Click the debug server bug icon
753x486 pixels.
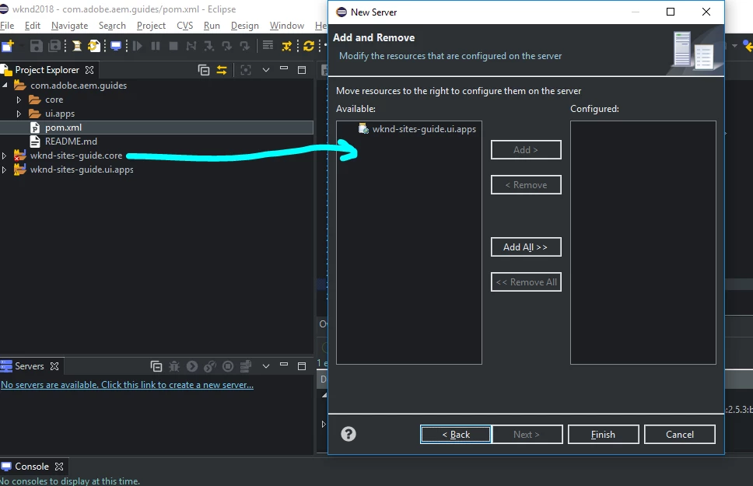point(173,366)
